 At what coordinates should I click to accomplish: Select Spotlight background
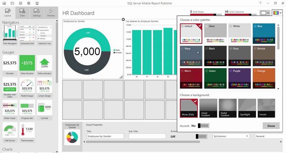pyautogui.click(x=247, y=108)
